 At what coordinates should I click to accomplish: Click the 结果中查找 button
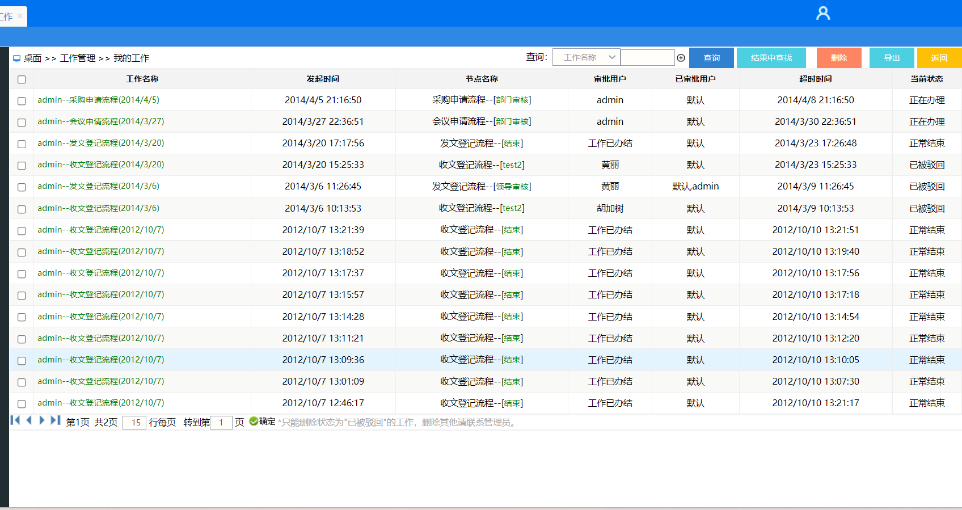point(771,58)
